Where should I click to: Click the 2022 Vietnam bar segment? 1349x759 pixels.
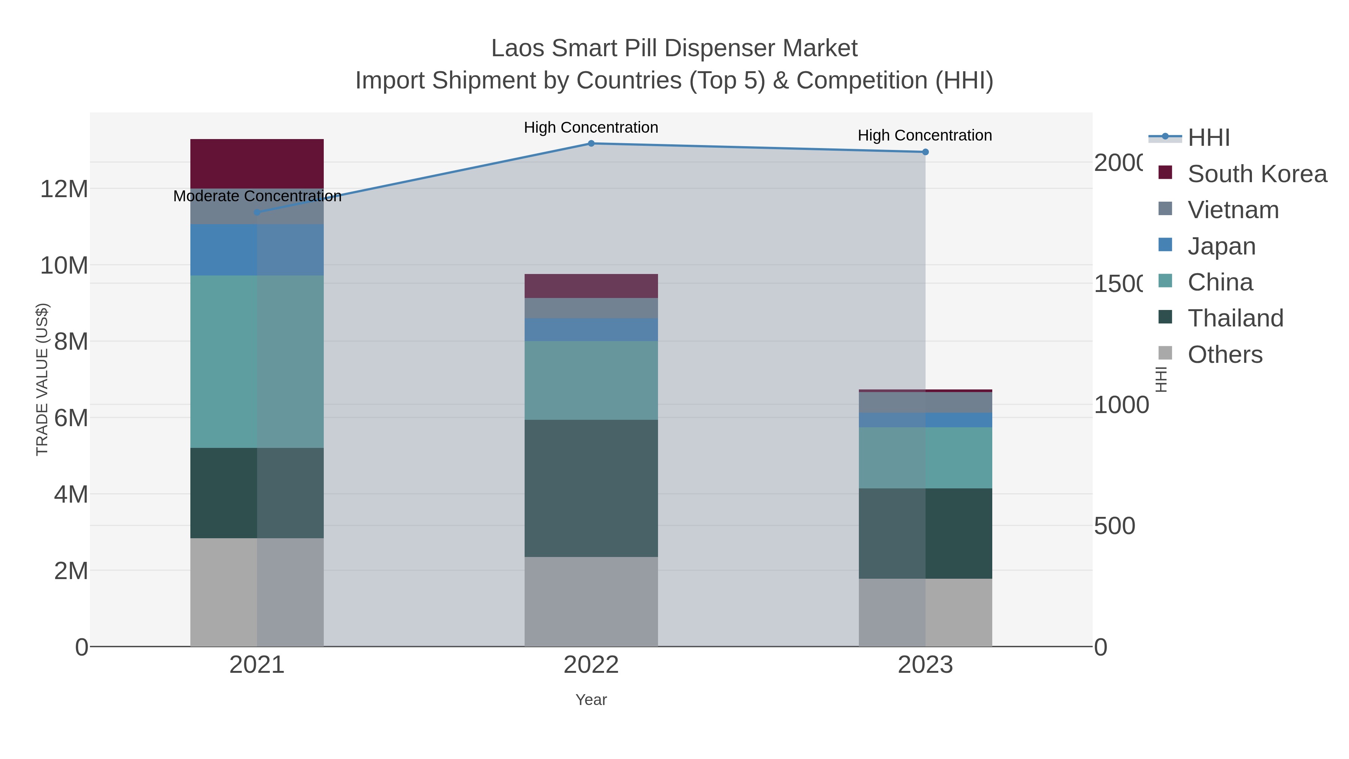(x=591, y=308)
